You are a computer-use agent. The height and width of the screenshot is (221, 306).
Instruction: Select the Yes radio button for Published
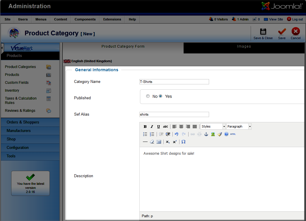(160, 96)
